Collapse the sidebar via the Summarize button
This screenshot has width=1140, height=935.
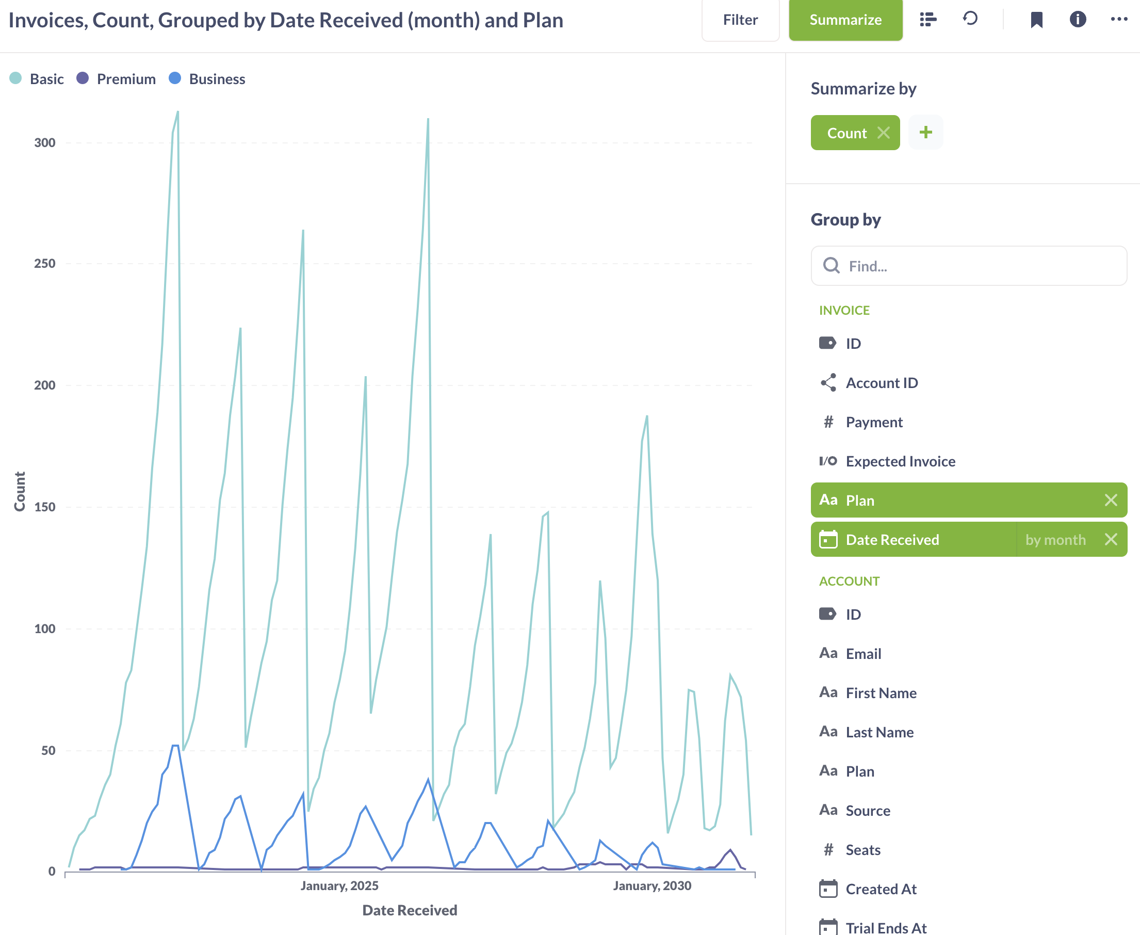pos(845,20)
